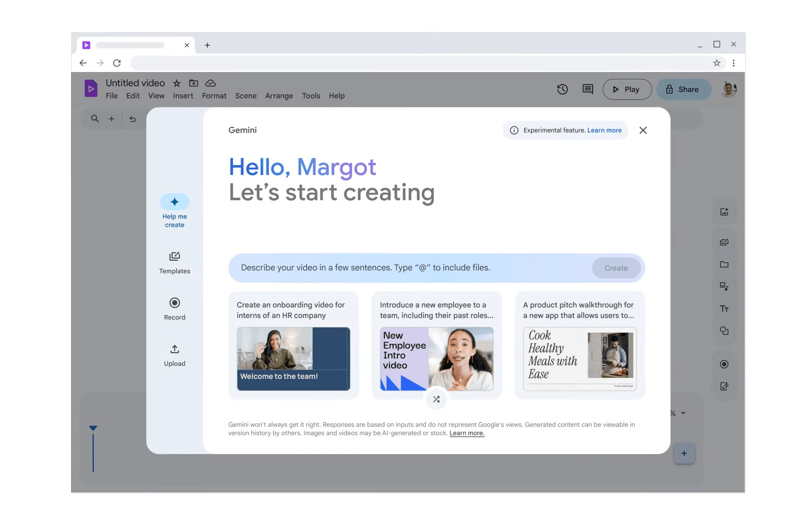Select the onboarding video for interns card
Screen dimensions: 810x513
point(294,345)
